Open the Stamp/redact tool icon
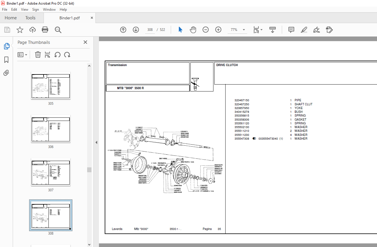Viewport: 377px width, 247px height. (329, 30)
